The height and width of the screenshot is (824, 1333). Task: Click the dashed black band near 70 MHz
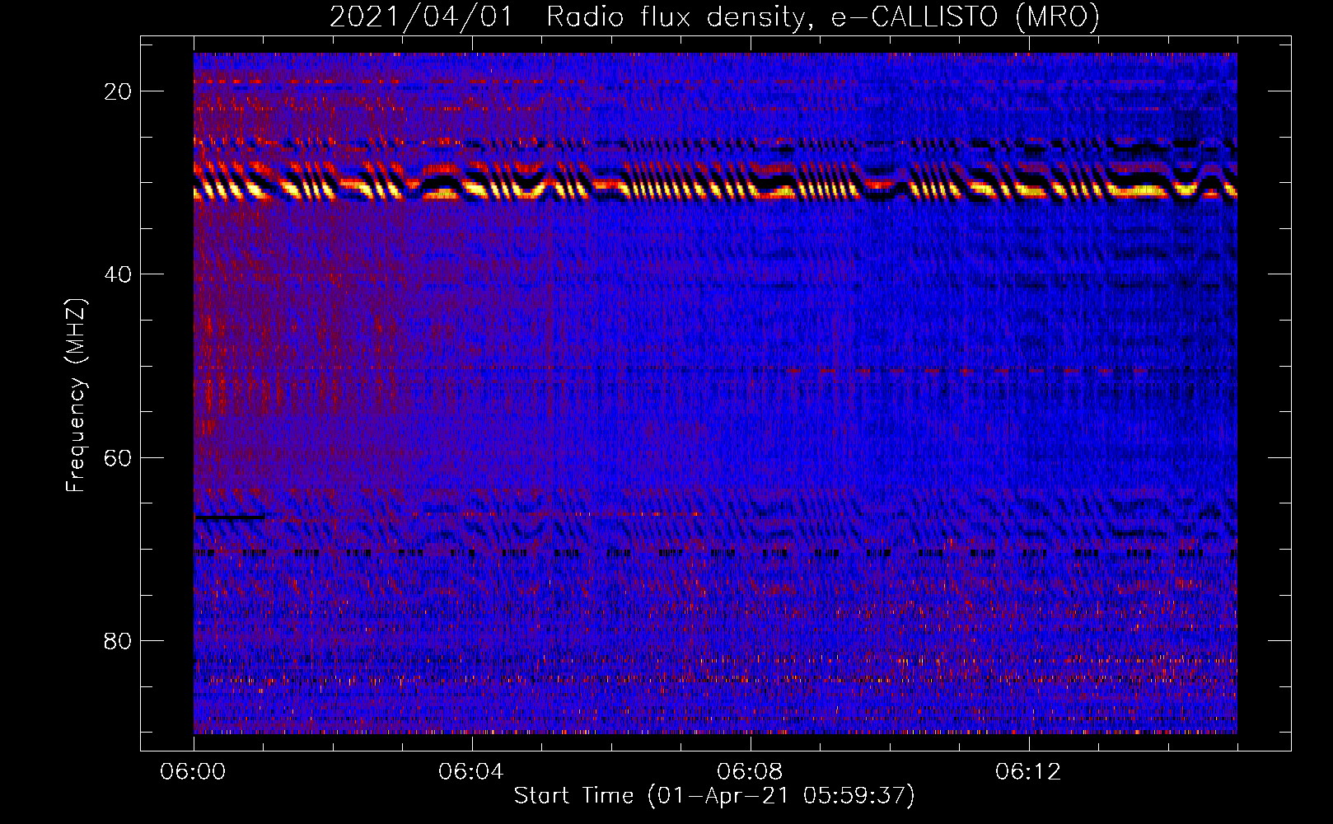pos(715,553)
